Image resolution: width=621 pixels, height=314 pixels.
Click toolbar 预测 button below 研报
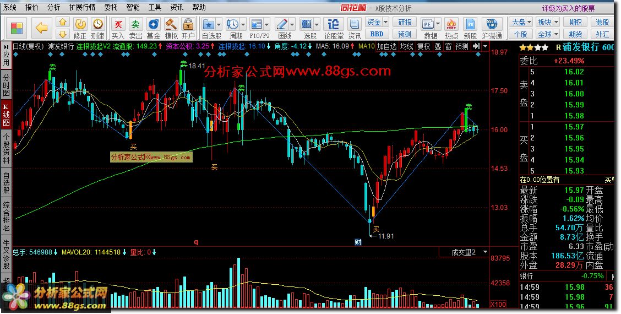405,34
